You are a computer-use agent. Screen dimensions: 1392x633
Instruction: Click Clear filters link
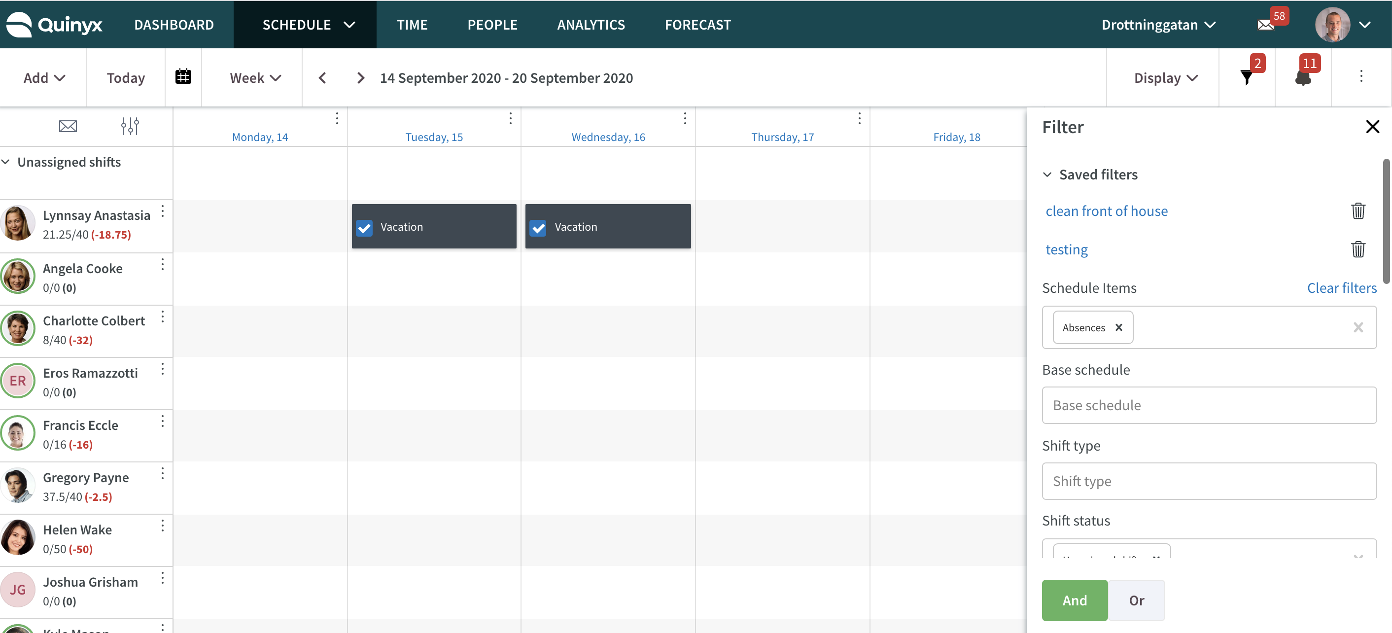point(1342,287)
